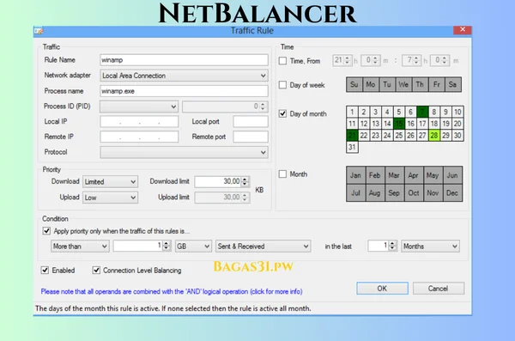
Task: Select day 10 in month grid
Action: click(457, 112)
